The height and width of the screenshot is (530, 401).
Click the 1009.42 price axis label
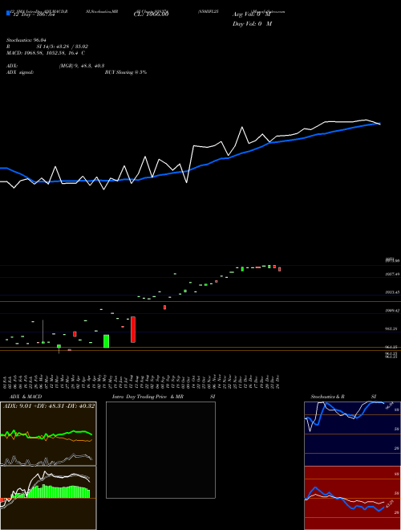392,310
